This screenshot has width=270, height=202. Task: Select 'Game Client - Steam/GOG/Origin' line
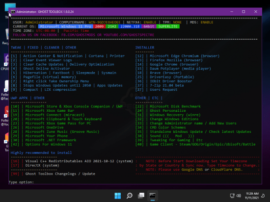195,144
